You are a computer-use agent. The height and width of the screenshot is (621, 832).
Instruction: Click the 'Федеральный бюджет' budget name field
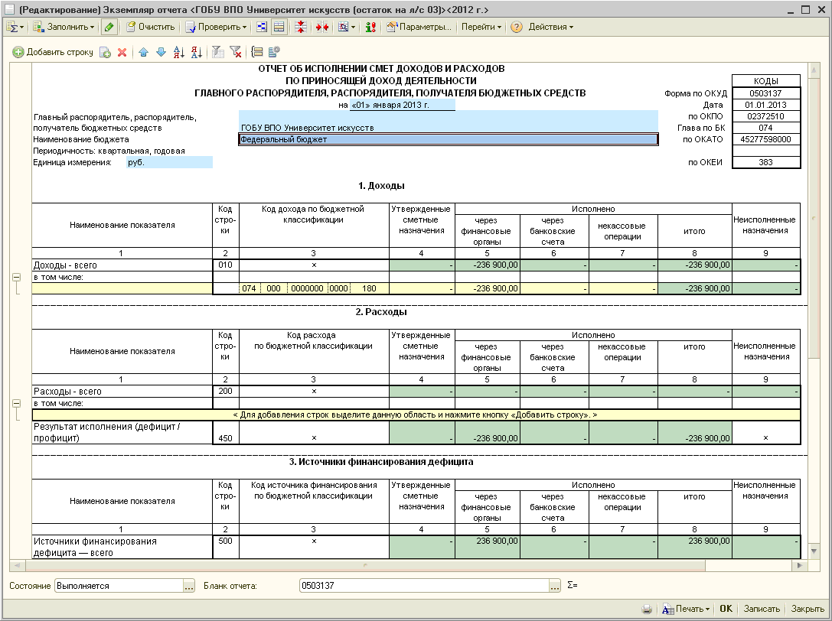click(x=448, y=140)
